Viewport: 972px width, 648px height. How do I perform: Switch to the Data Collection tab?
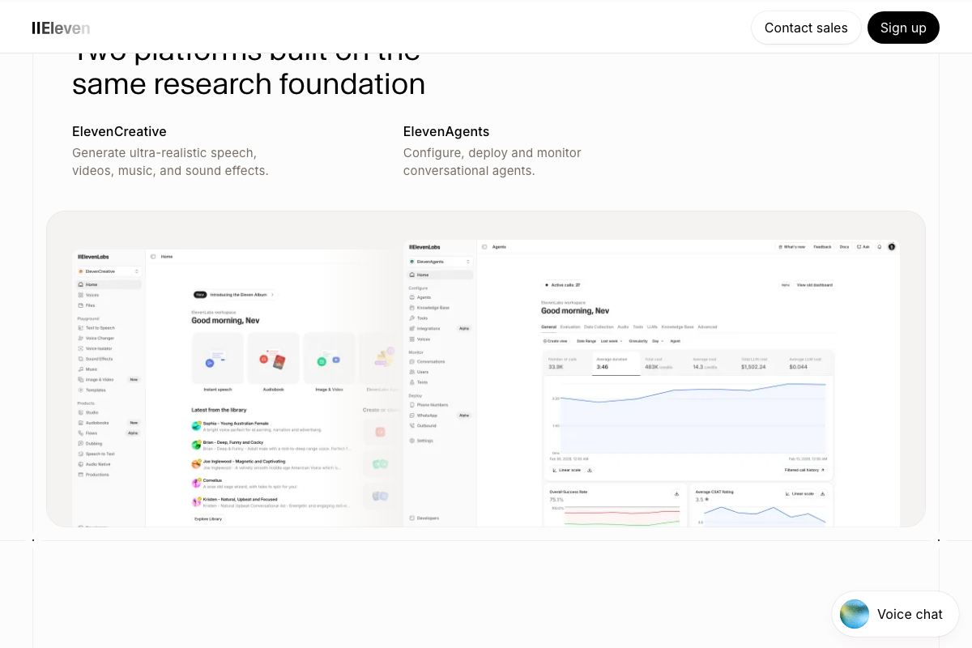coord(599,326)
